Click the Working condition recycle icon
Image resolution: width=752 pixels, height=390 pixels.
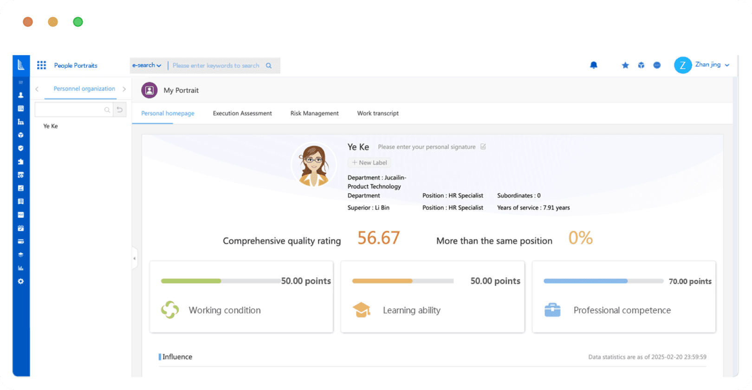coord(170,310)
